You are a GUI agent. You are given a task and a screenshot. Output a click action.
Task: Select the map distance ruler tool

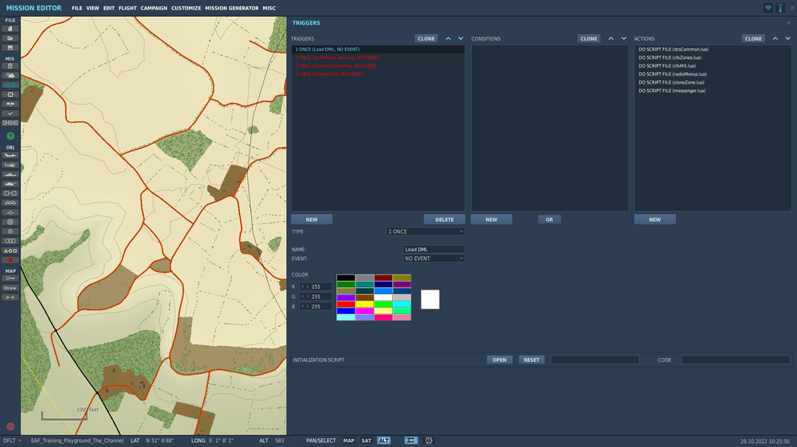pyautogui.click(x=10, y=297)
